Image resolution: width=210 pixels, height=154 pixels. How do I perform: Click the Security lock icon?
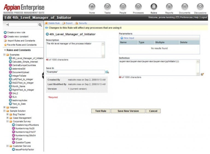77,23
